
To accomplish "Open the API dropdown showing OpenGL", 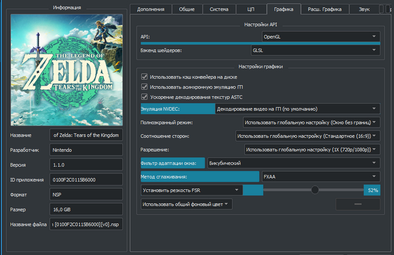I will click(x=320, y=37).
